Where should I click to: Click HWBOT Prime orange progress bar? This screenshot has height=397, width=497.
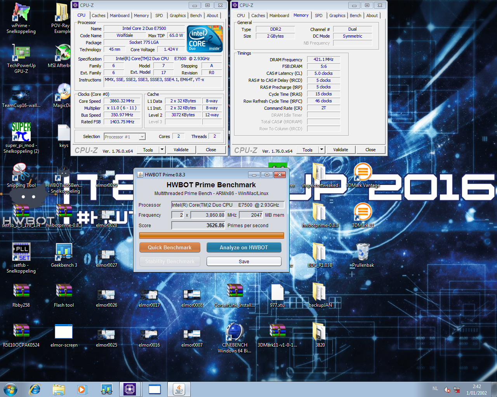coord(212,235)
